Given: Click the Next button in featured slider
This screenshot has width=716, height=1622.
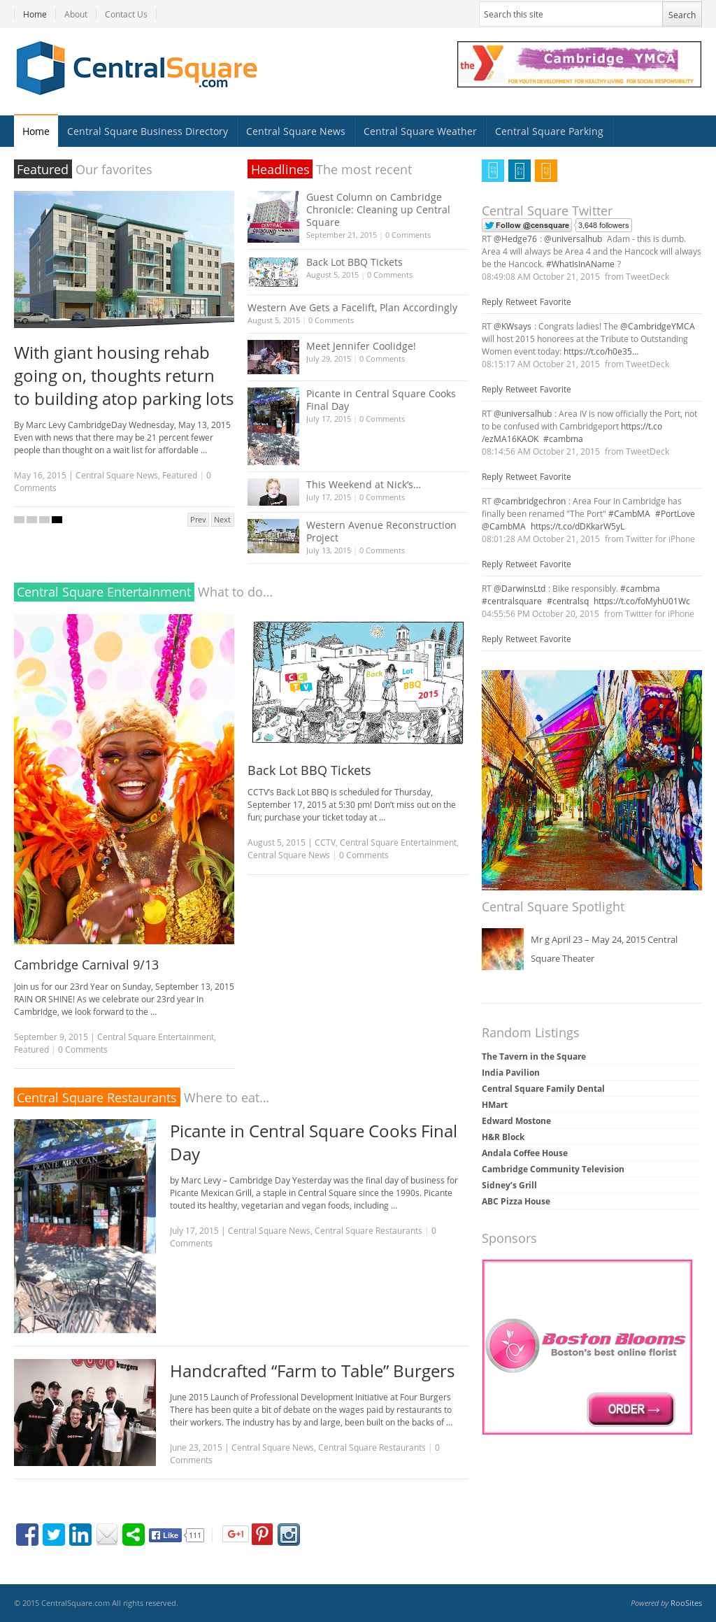Looking at the screenshot, I should click(222, 520).
